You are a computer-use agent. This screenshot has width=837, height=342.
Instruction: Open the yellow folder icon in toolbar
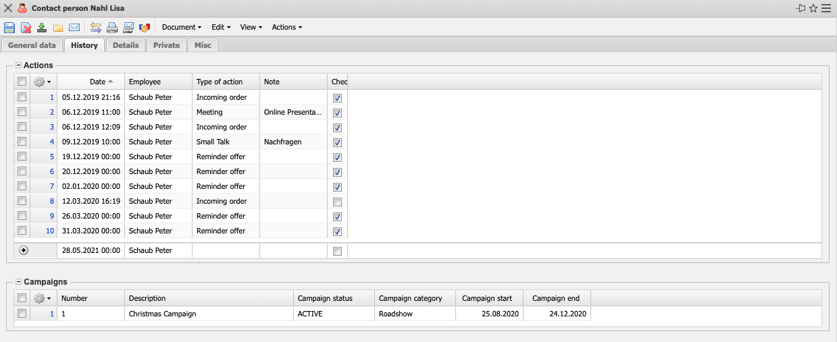coord(58,28)
